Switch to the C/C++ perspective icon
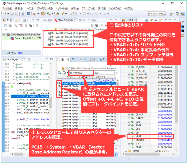The width and height of the screenshot is (187, 163). click(178, 14)
